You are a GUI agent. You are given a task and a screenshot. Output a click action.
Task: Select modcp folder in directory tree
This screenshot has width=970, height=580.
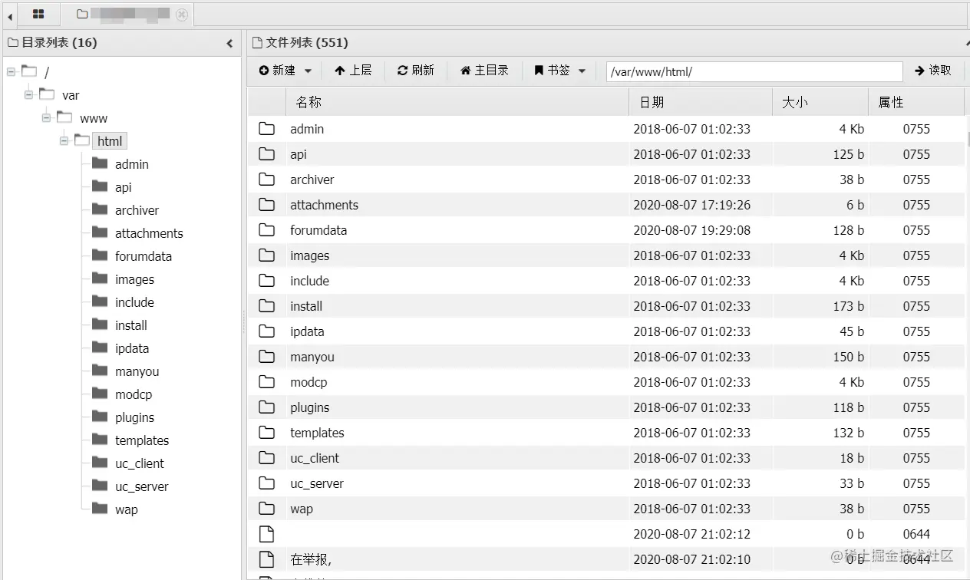[134, 394]
